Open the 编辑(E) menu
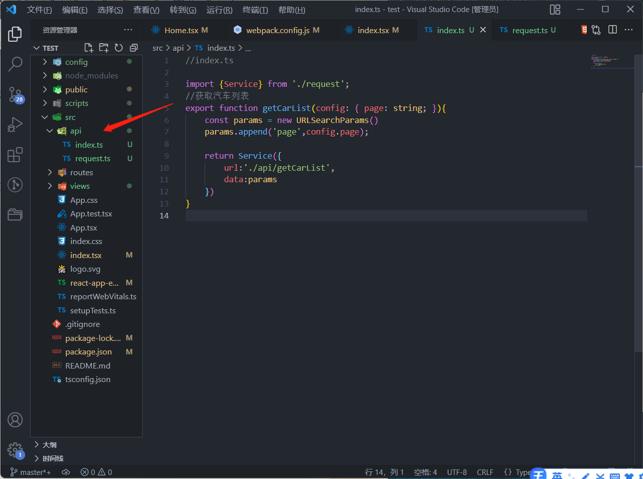The height and width of the screenshot is (479, 643). 74,10
